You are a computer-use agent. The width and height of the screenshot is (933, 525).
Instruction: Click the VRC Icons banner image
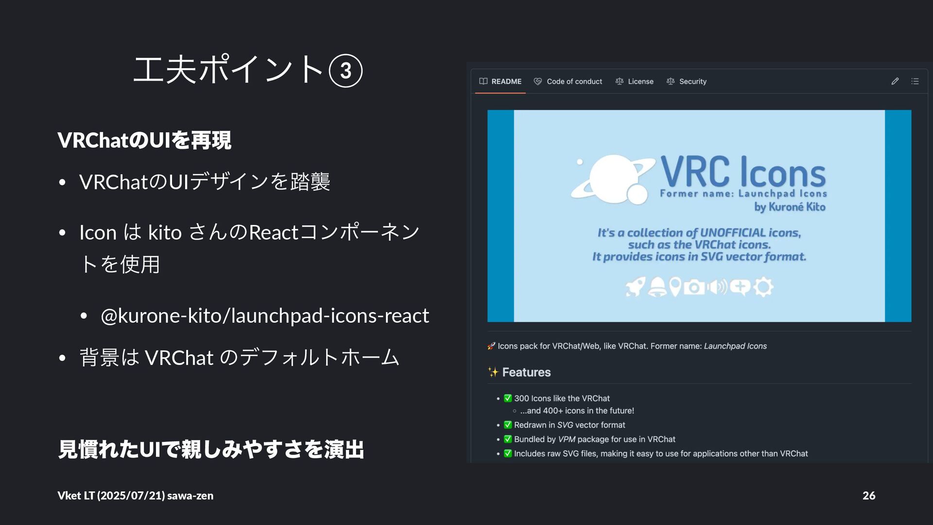[x=699, y=216]
